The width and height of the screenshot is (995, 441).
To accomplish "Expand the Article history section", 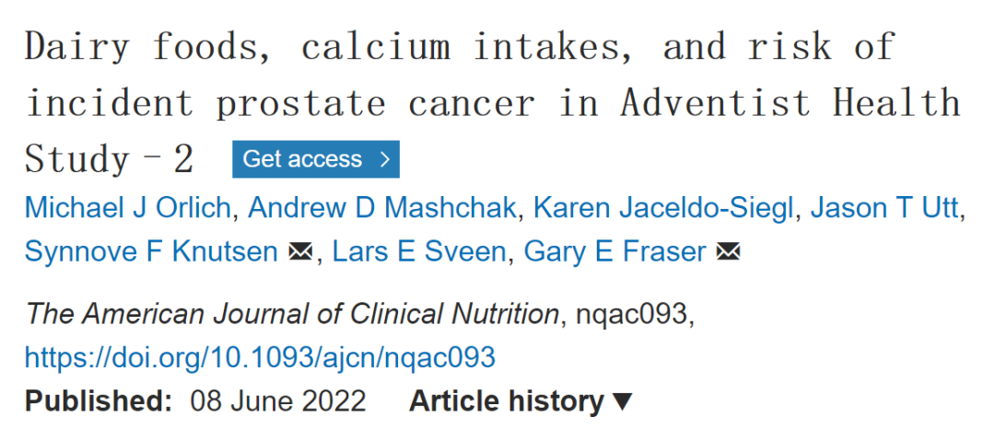I will [x=521, y=401].
